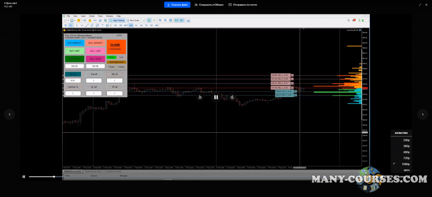This screenshot has height=197, width=432.
Task: Click the zoom in magnifier icon in the toolbar
Action: pos(160,21)
